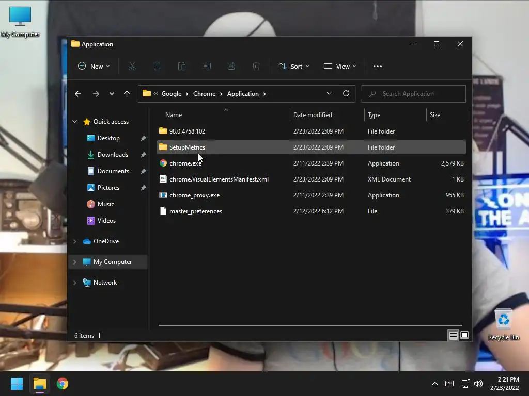Collapse the Quick access tree

[x=75, y=122]
